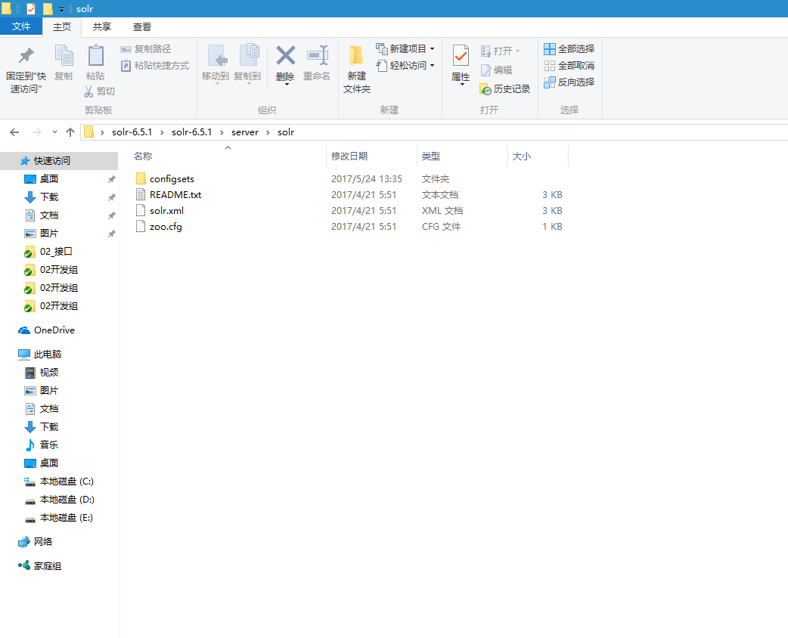Switch to Home (主页) tab
The height and width of the screenshot is (638, 788).
click(x=62, y=27)
